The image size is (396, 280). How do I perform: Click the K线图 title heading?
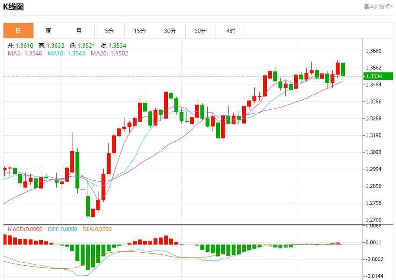click(x=13, y=7)
